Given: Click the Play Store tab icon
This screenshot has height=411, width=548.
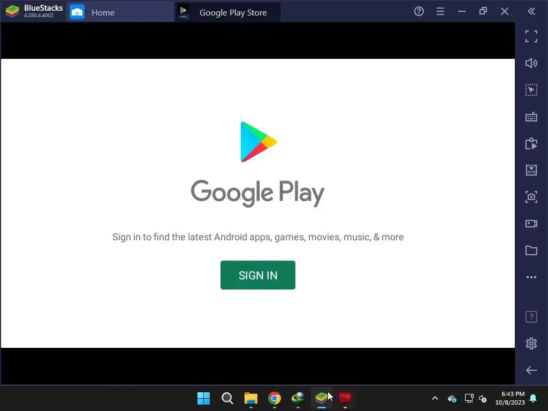Looking at the screenshot, I should [x=183, y=12].
